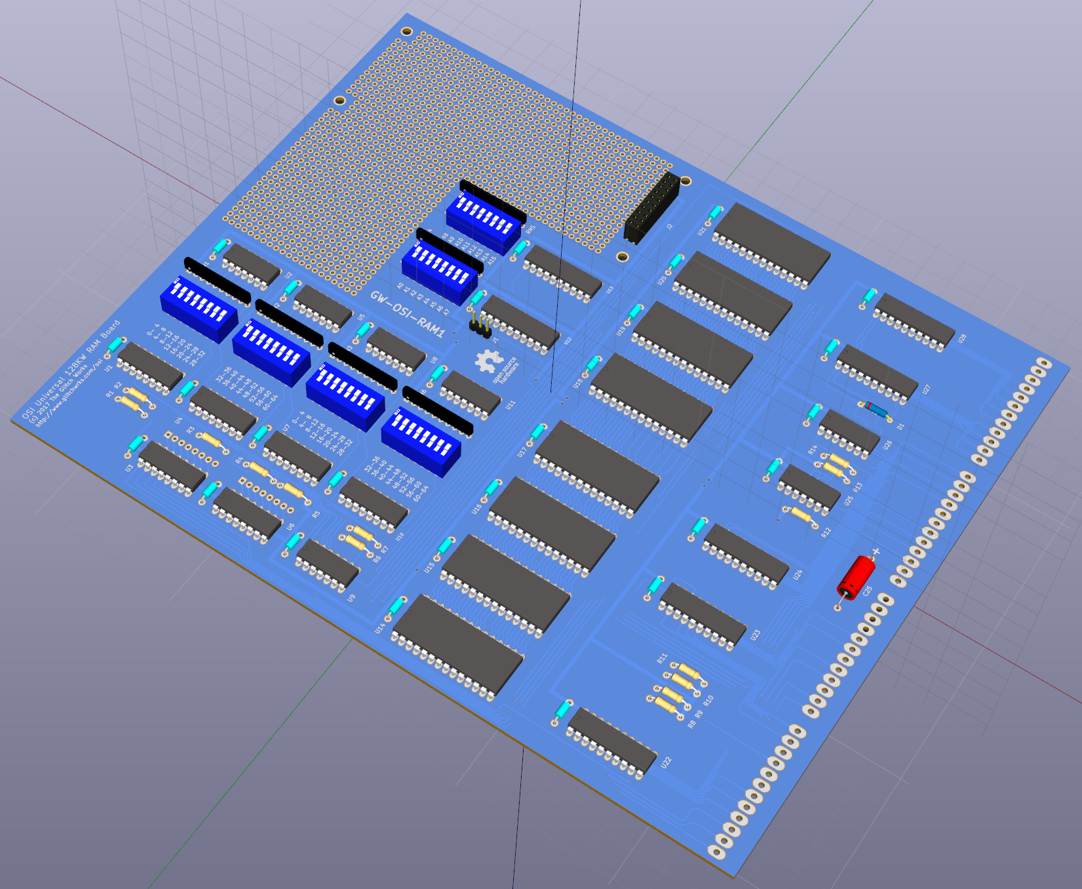Select the red capacitor C25
The image size is (1082, 889).
[857, 576]
